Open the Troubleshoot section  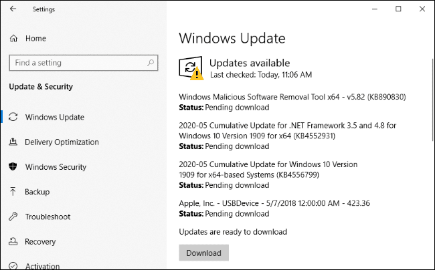pos(49,217)
